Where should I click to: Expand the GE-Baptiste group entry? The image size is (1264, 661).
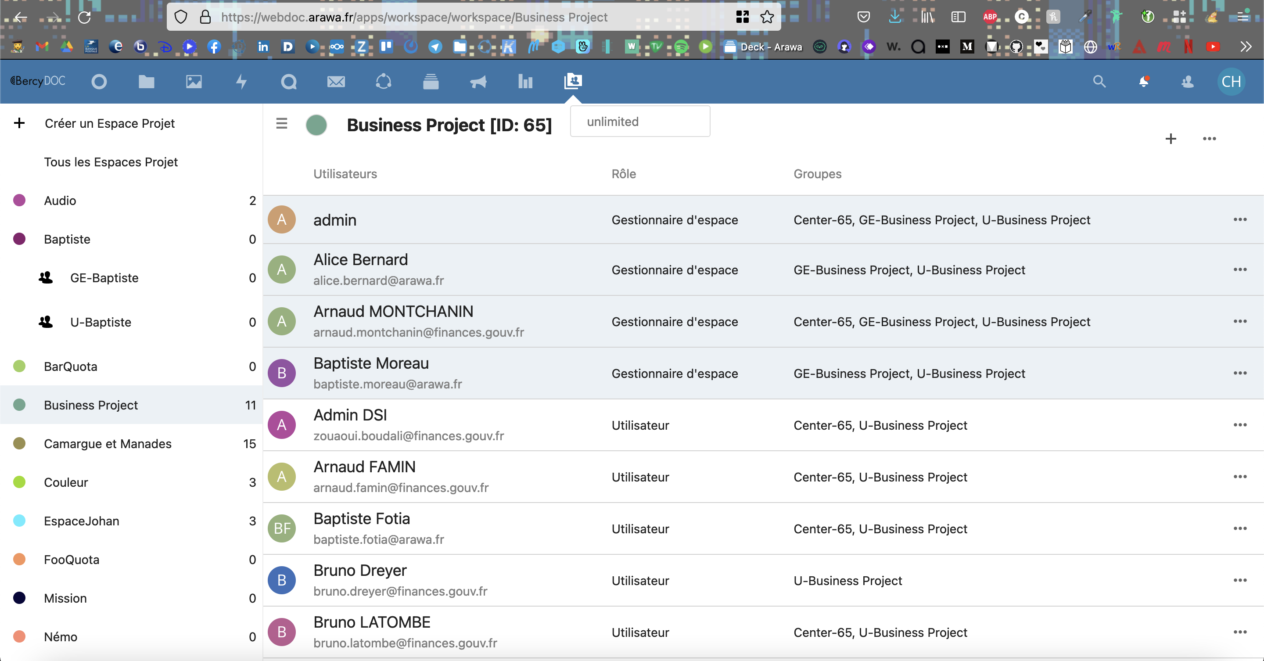click(104, 278)
